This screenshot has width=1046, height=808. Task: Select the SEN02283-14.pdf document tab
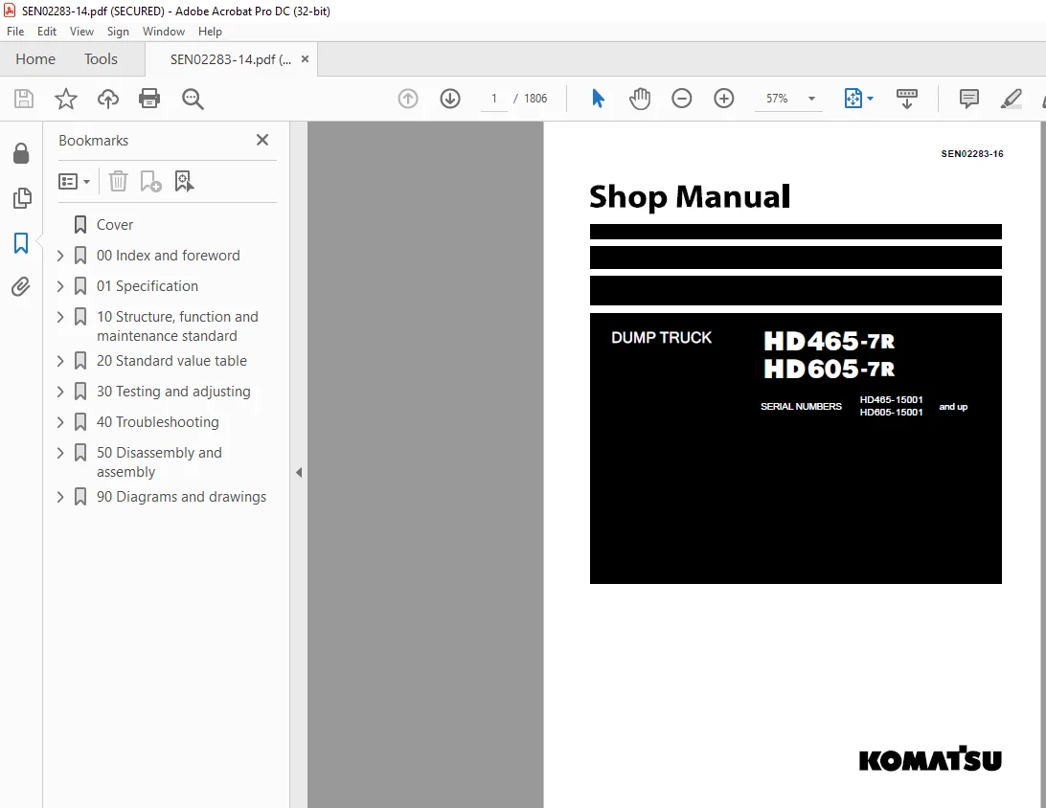pos(230,59)
